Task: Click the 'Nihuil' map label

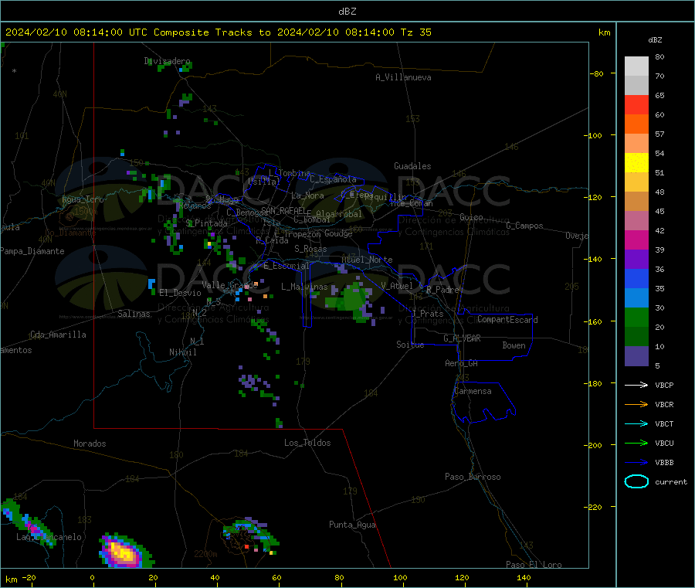Action: pyautogui.click(x=182, y=352)
